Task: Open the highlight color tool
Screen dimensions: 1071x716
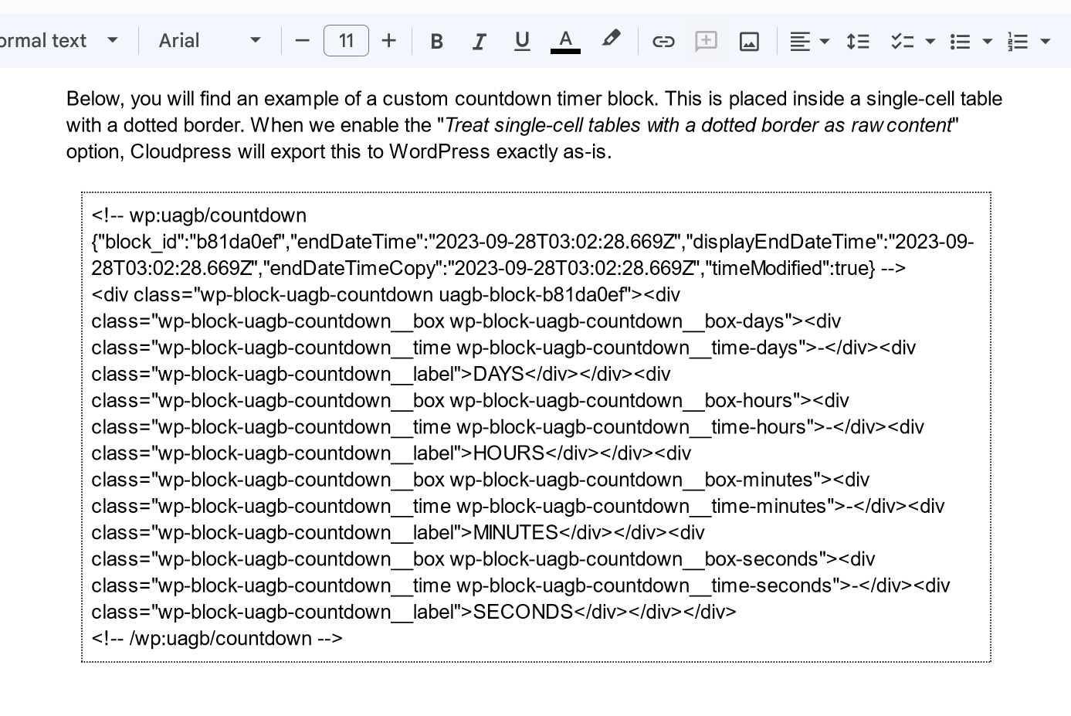Action: point(611,39)
